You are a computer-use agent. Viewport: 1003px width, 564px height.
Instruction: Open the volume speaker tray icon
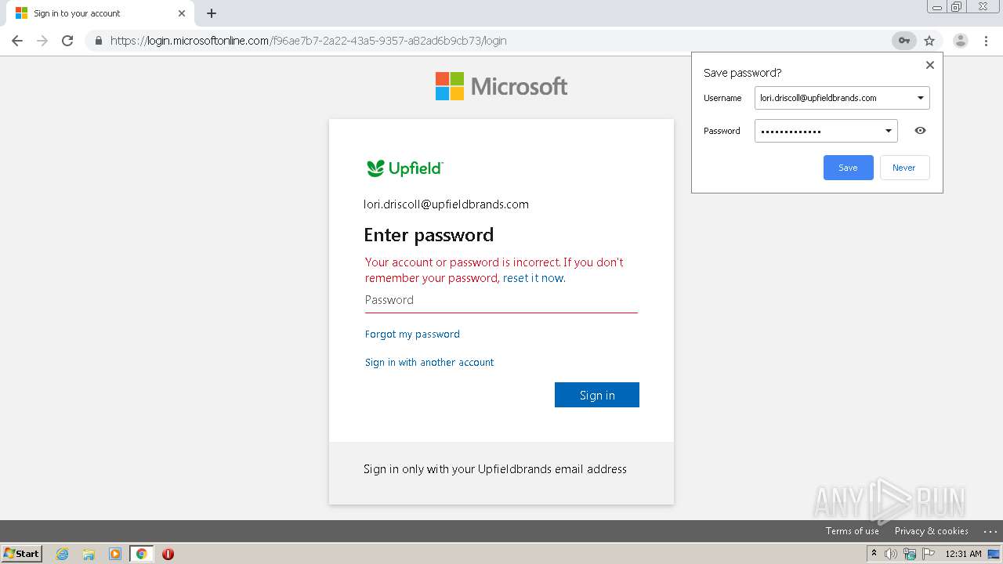click(891, 554)
